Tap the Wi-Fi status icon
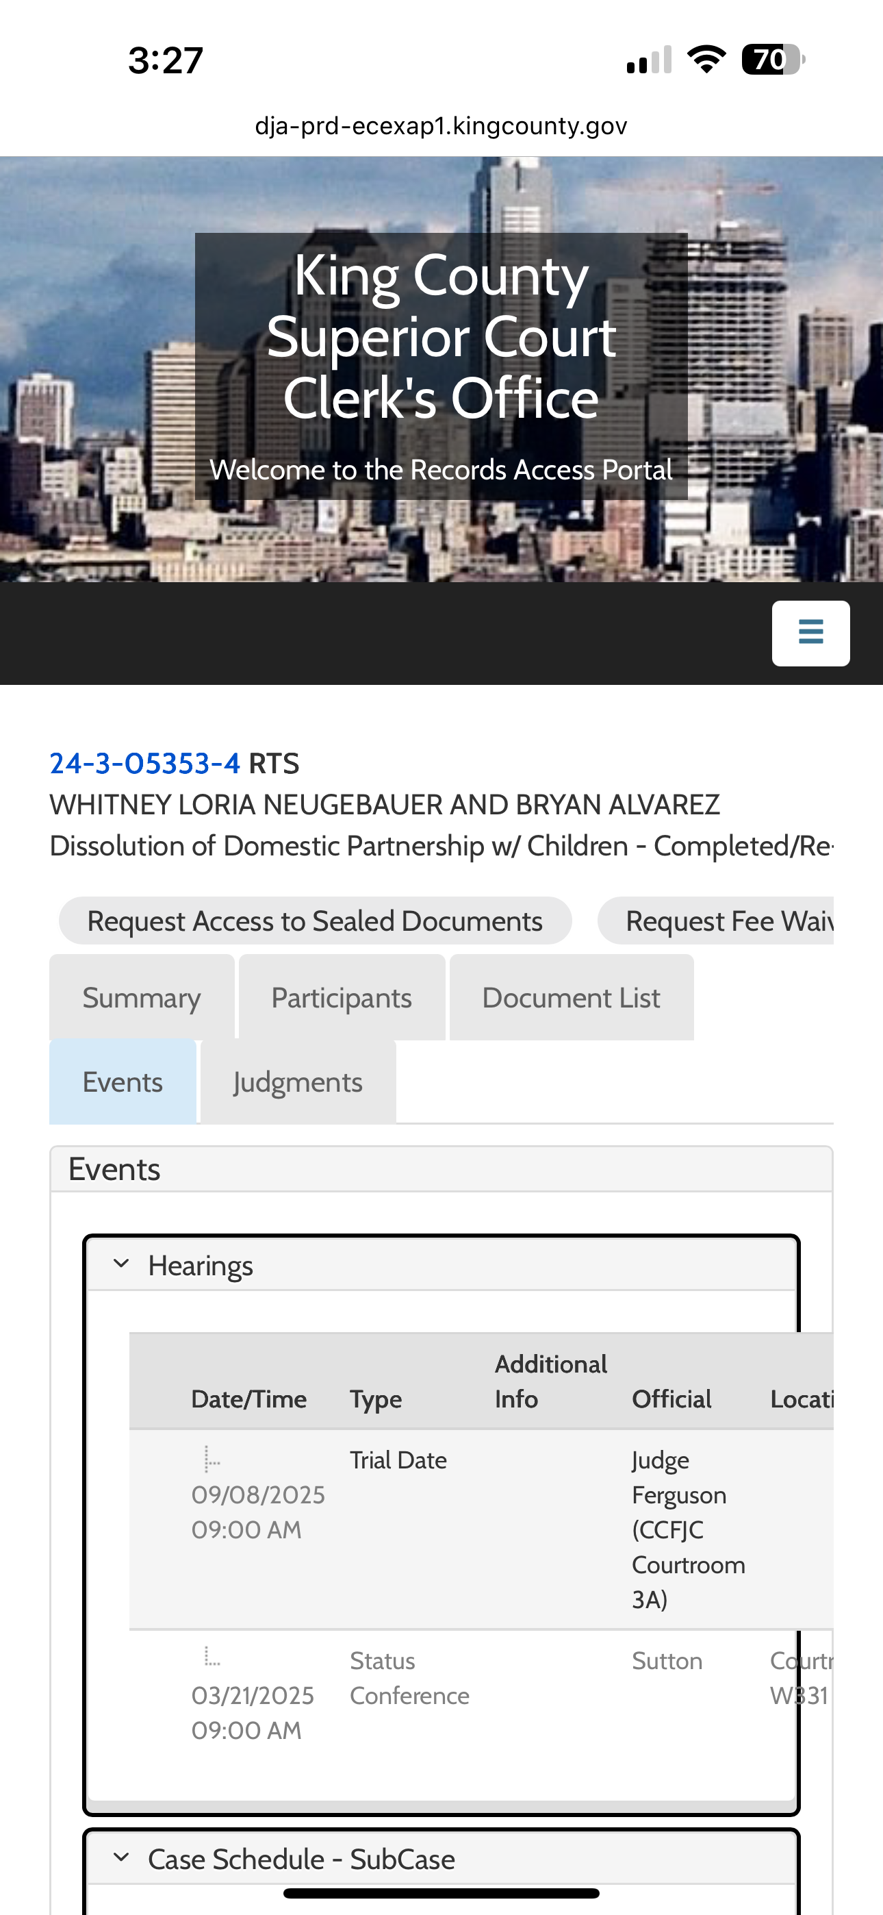 coord(706,59)
